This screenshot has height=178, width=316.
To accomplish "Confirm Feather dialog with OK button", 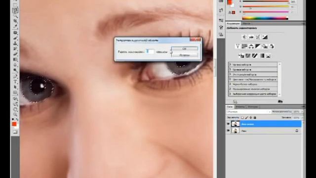I will click(x=184, y=48).
